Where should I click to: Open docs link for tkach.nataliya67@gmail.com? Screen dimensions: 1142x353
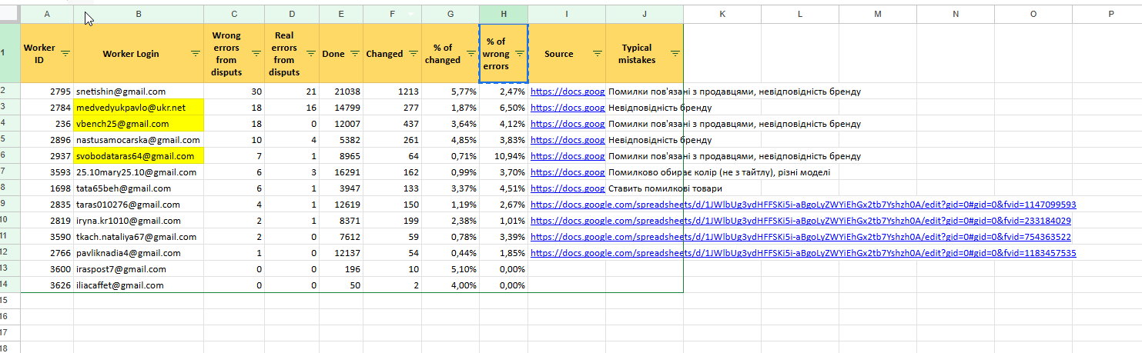click(x=801, y=237)
